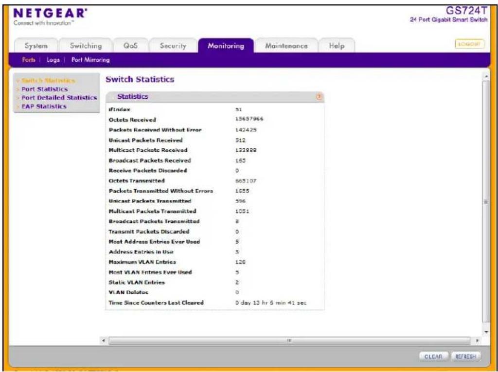Image resolution: width=498 pixels, height=372 pixels.
Task: Click Maximum VLAN Entries label
Action: 142,262
